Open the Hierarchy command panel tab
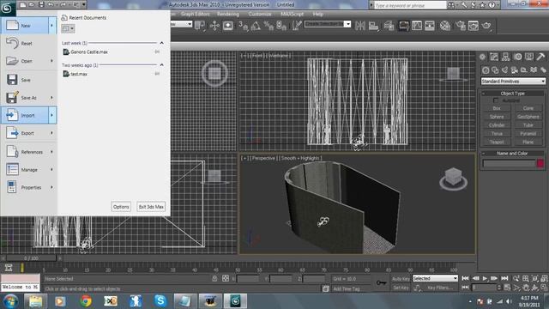 point(505,57)
